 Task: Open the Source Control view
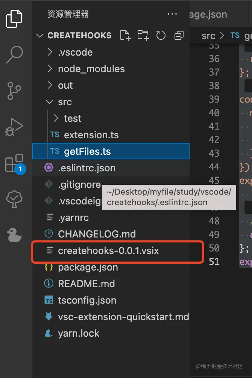14,91
